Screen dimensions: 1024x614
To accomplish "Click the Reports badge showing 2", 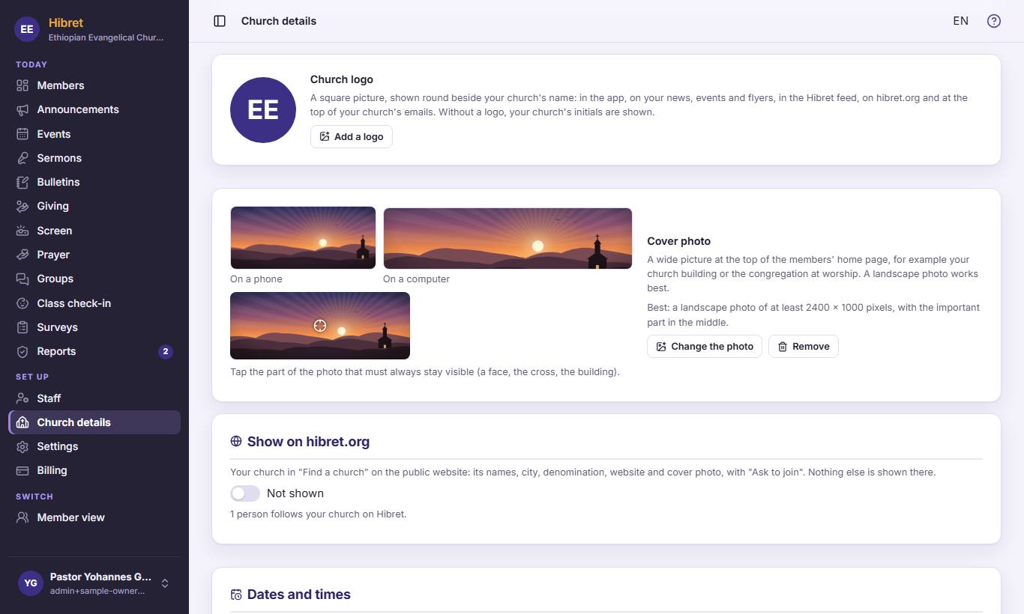I will (x=166, y=351).
